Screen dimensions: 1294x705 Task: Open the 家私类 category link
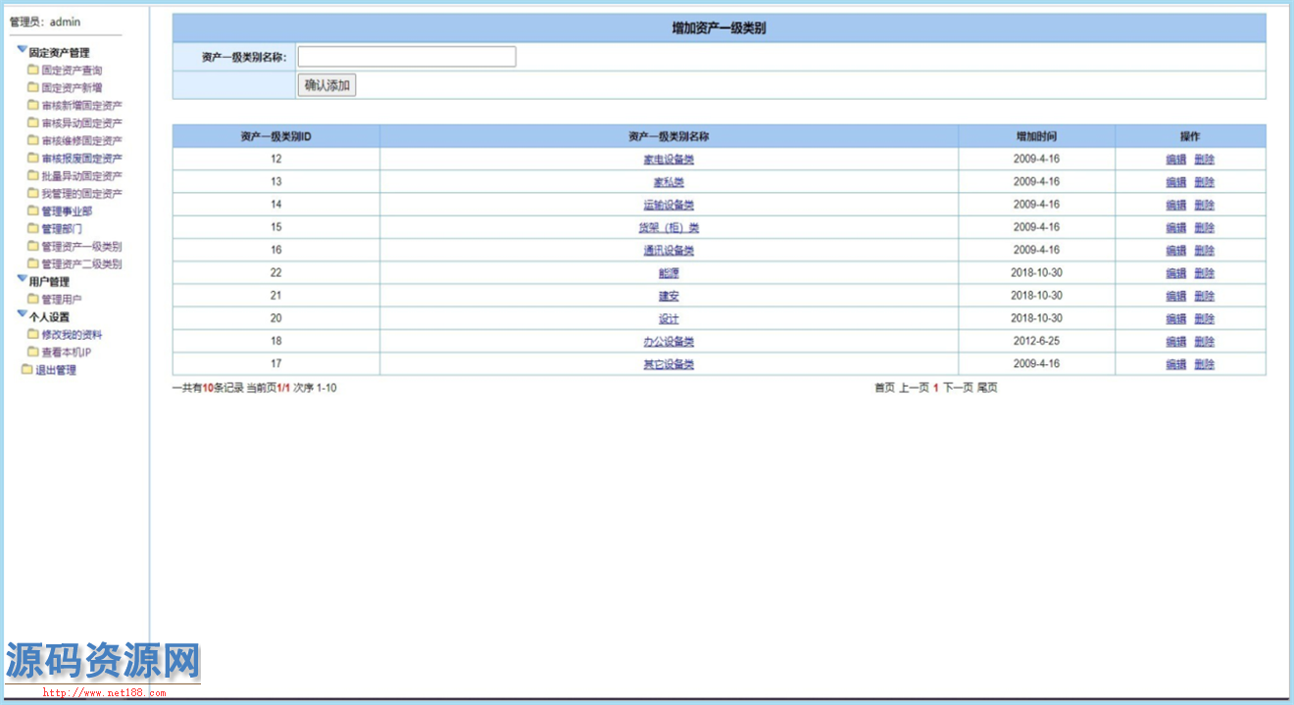pos(669,182)
